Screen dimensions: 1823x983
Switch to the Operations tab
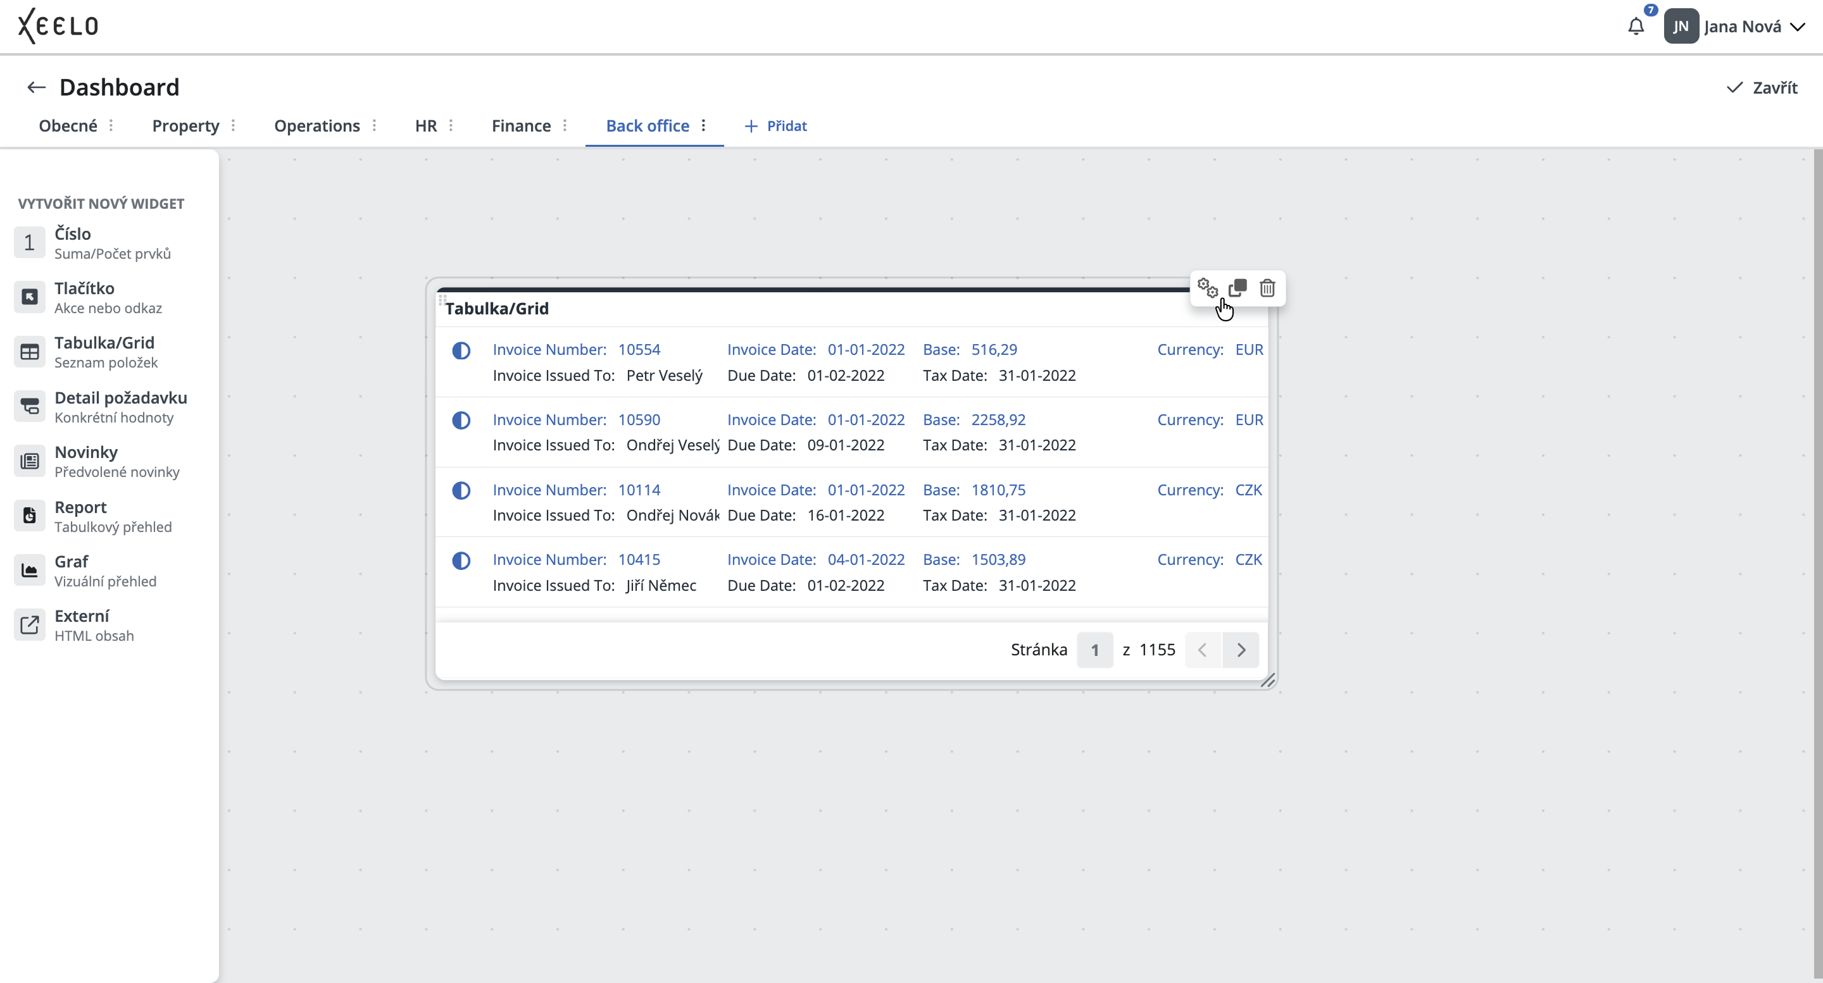click(x=317, y=126)
